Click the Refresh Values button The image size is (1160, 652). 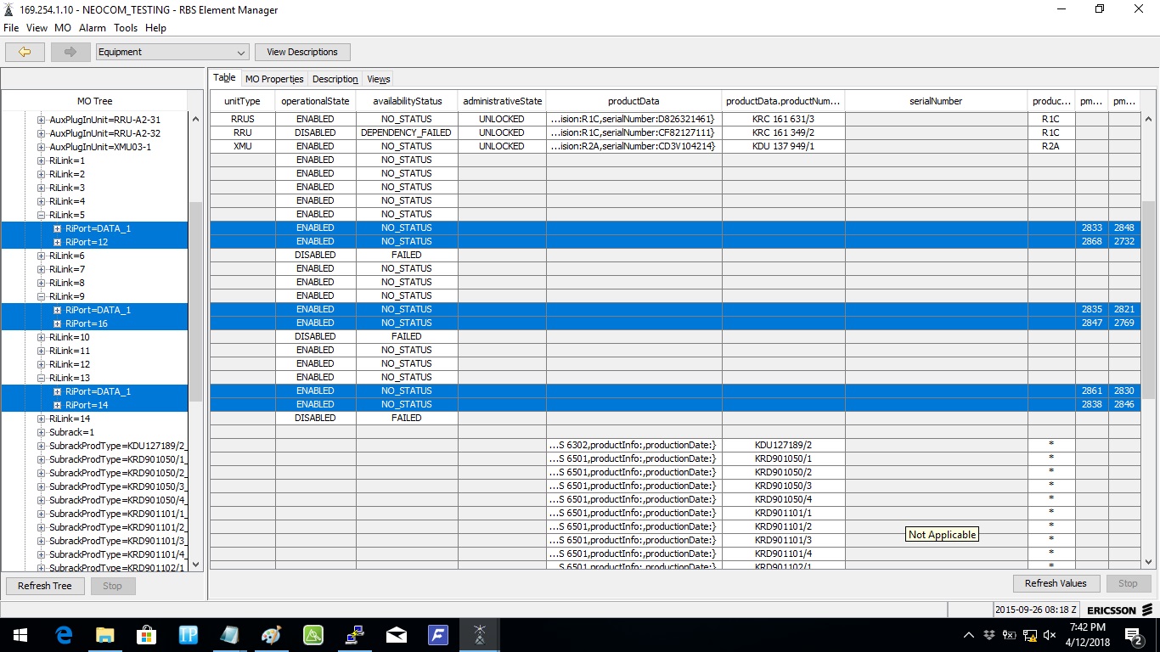tap(1056, 583)
